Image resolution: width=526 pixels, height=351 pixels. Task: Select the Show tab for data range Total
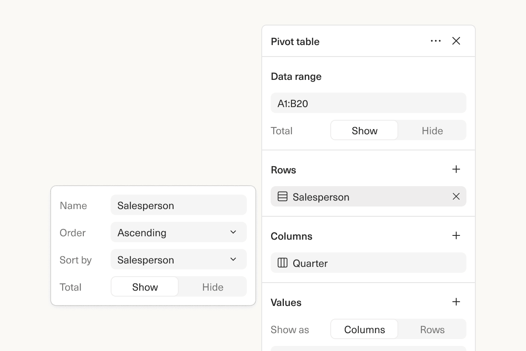coord(364,131)
